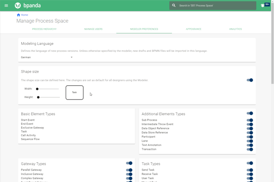Click the Task shape preview box
The height and width of the screenshot is (182, 274).
tap(75, 93)
